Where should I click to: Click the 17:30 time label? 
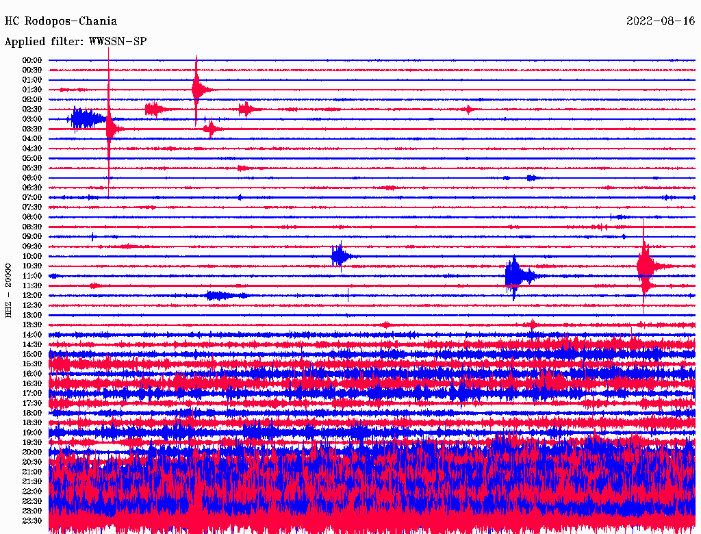(32, 403)
